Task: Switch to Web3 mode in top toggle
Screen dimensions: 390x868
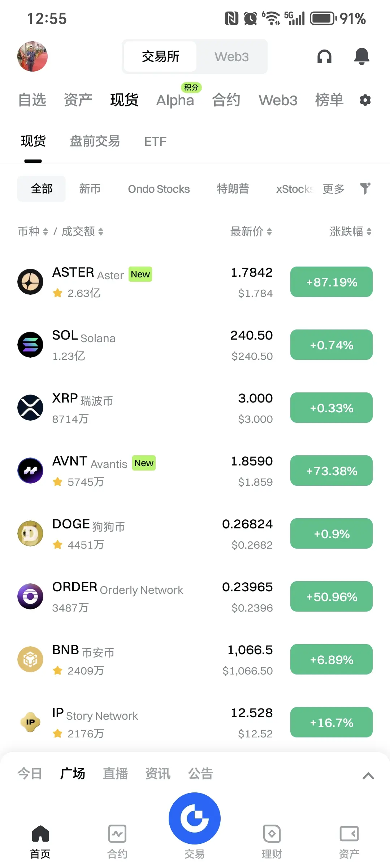Action: [231, 56]
